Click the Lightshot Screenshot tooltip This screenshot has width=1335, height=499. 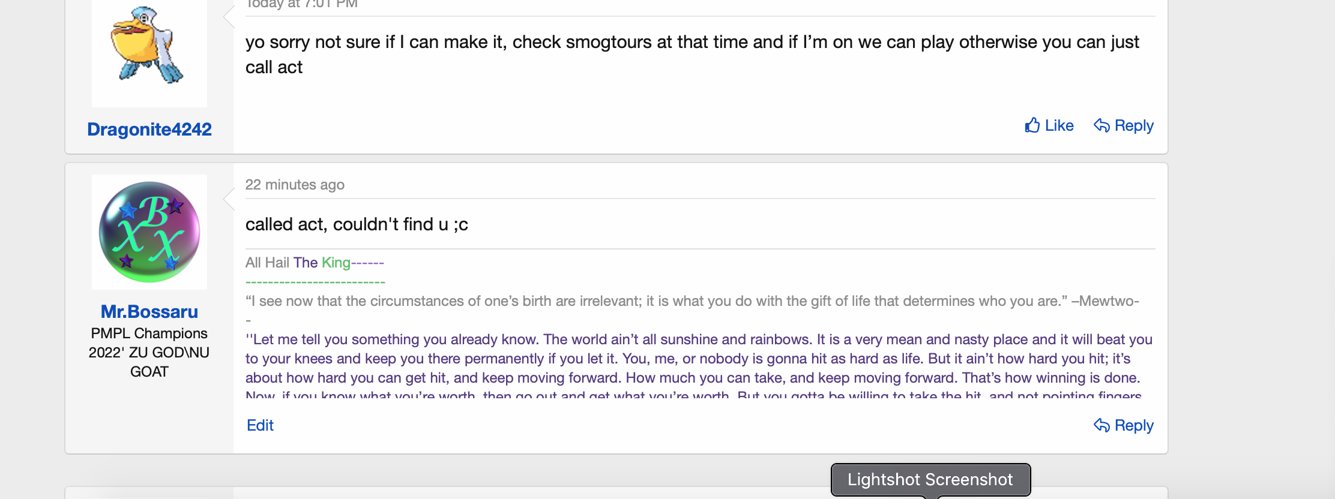pyautogui.click(x=930, y=479)
